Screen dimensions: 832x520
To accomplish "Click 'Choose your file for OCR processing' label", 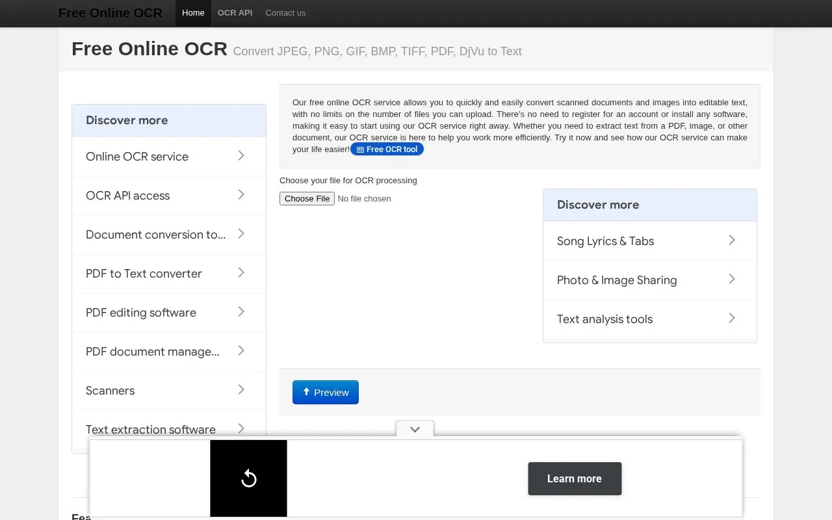I will pos(348,181).
